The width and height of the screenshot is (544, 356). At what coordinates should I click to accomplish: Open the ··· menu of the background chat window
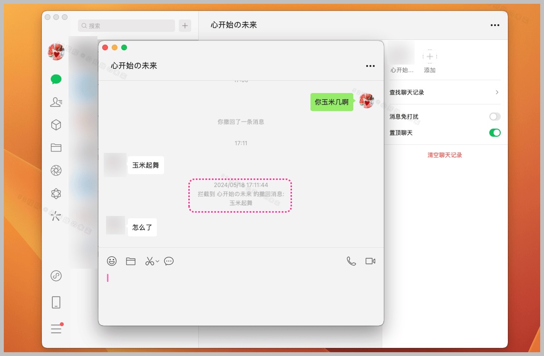pyautogui.click(x=495, y=25)
